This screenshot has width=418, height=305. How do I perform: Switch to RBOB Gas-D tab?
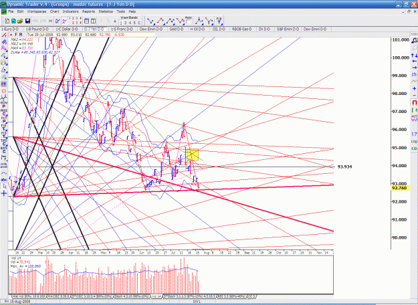pos(242,29)
